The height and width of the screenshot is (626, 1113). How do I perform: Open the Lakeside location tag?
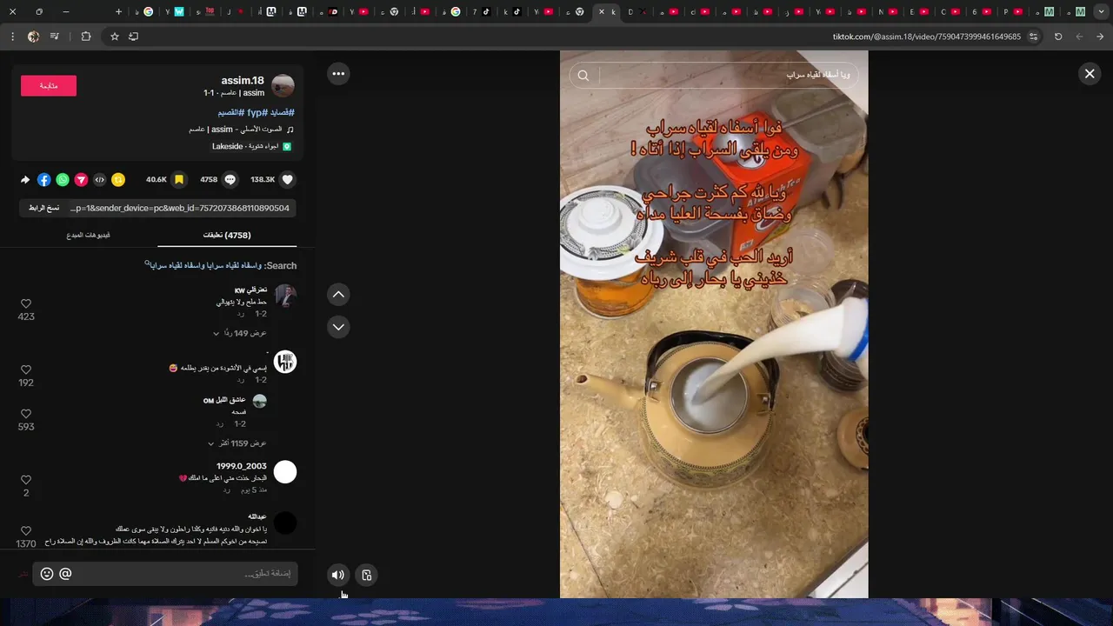pos(252,146)
